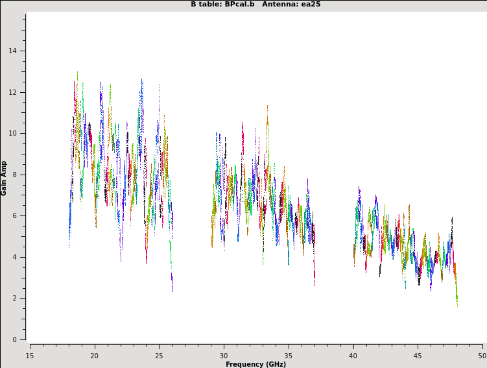Click the x-axis tick label 40
487x368 pixels.
353,356
